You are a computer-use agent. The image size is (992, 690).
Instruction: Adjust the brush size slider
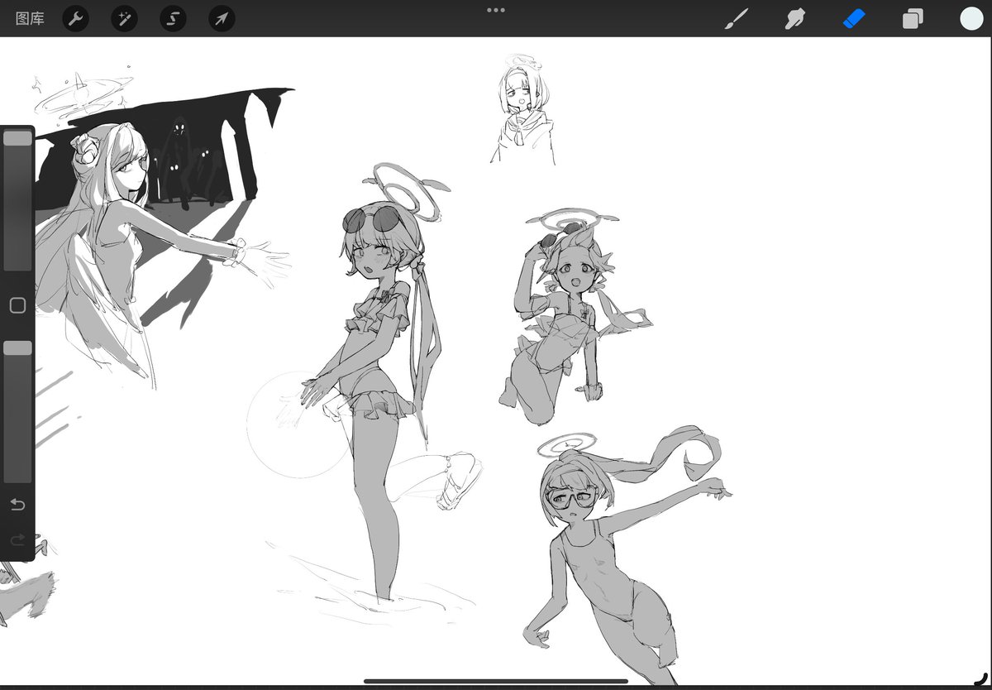coord(17,200)
